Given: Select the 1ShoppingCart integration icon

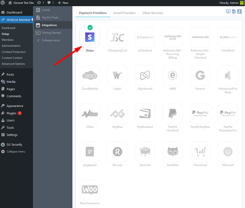Looking at the screenshot, I should (117, 37).
